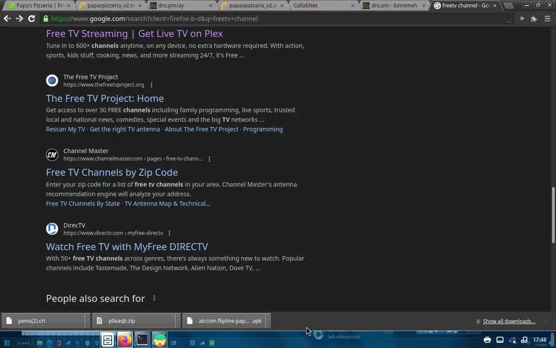
Task: Click the printer tray icon
Action: tap(487, 340)
